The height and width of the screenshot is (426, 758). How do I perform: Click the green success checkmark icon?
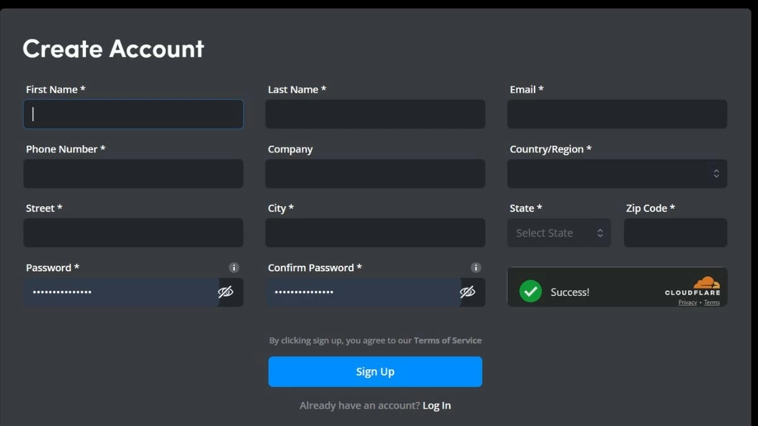point(531,292)
